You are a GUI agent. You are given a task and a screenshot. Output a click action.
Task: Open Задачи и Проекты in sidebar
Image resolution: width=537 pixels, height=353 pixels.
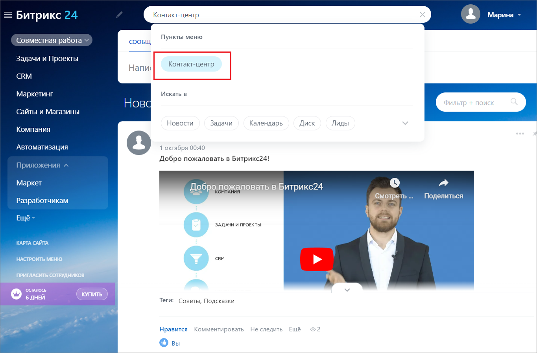(x=47, y=59)
